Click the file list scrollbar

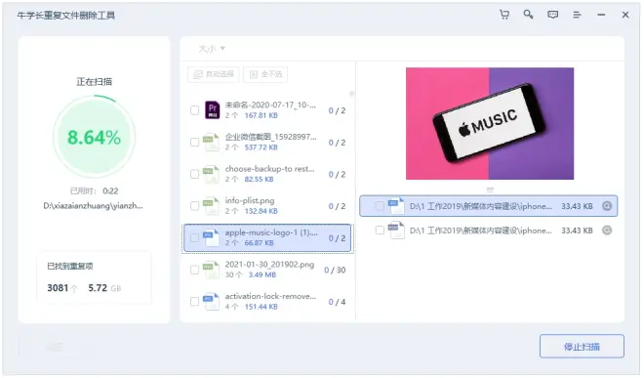click(351, 94)
